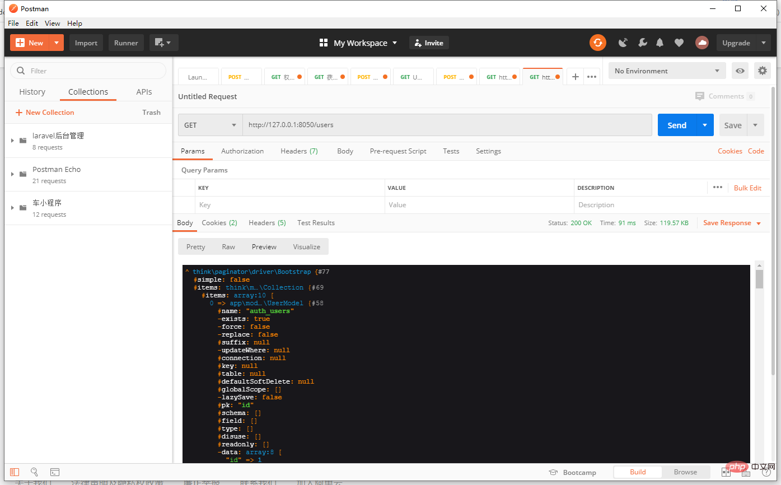Click the orange sync icon in header
The height and width of the screenshot is (485, 781).
pos(598,43)
